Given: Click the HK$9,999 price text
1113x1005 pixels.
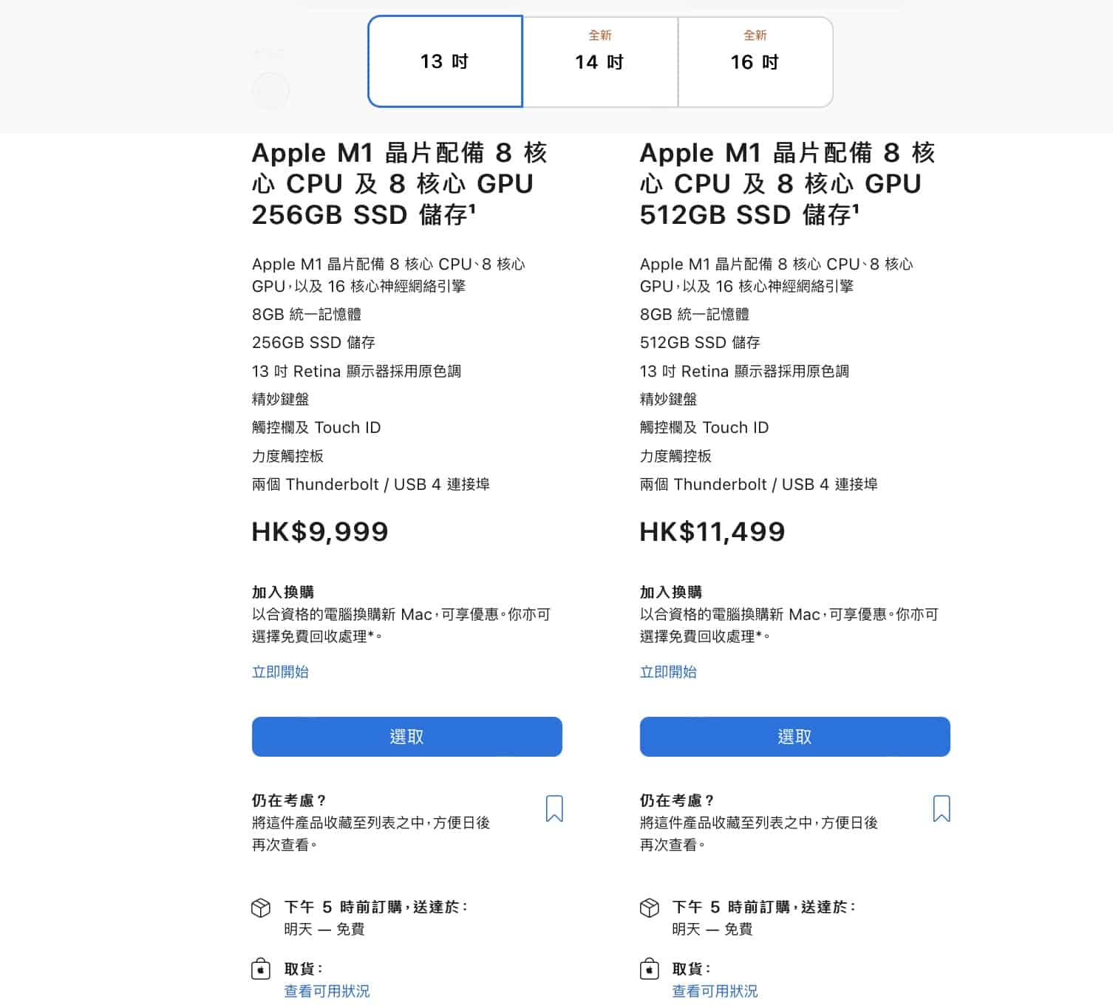Looking at the screenshot, I should (x=320, y=532).
